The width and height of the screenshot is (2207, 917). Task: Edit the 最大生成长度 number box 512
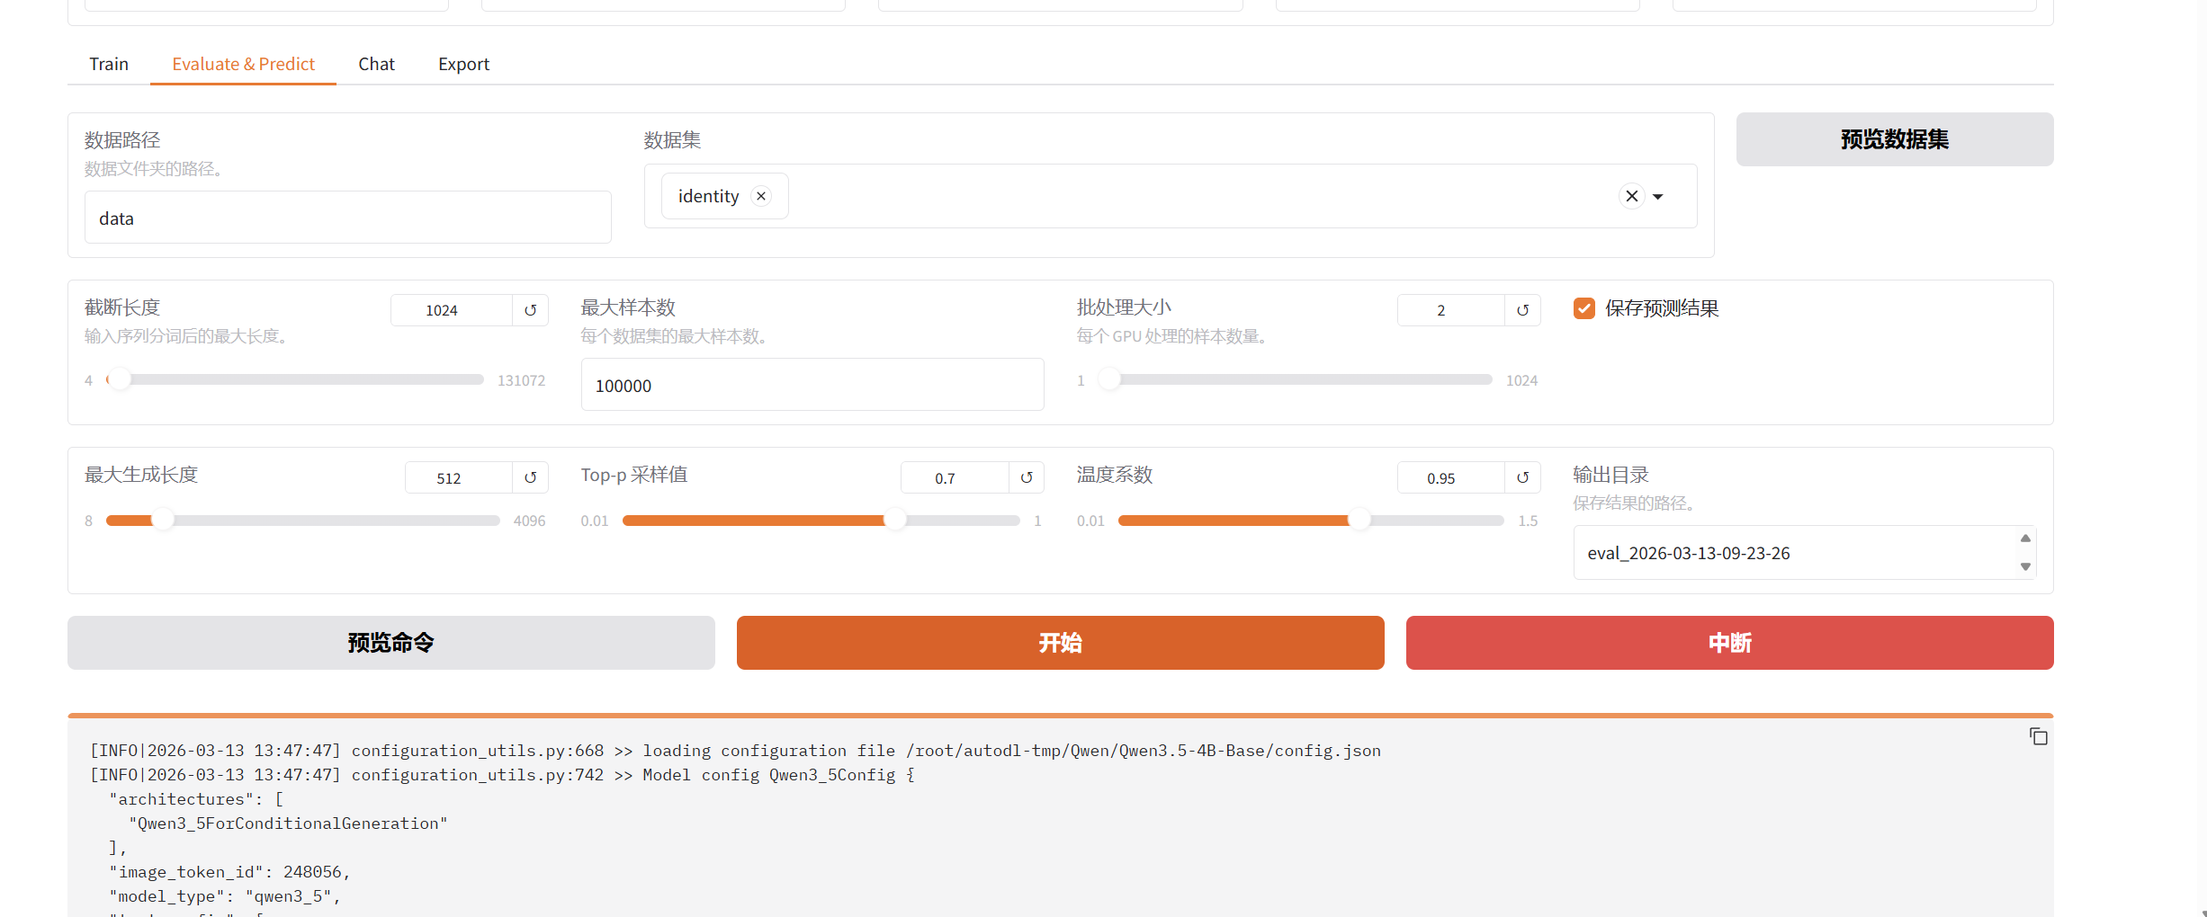(459, 477)
